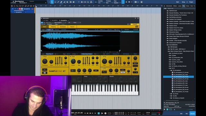Screen dimensions: 206x116
Task: Switch to the Envelopes tab
Action: [63, 27]
